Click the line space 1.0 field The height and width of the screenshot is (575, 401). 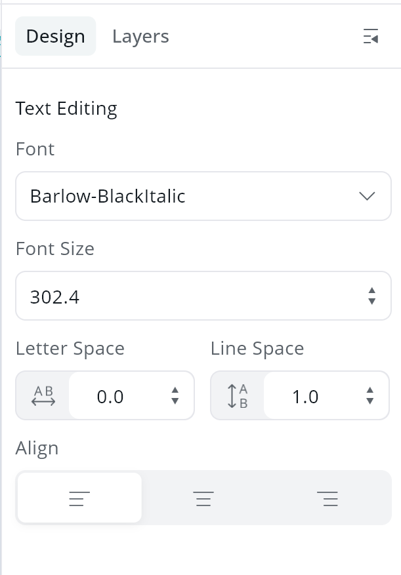click(x=308, y=397)
